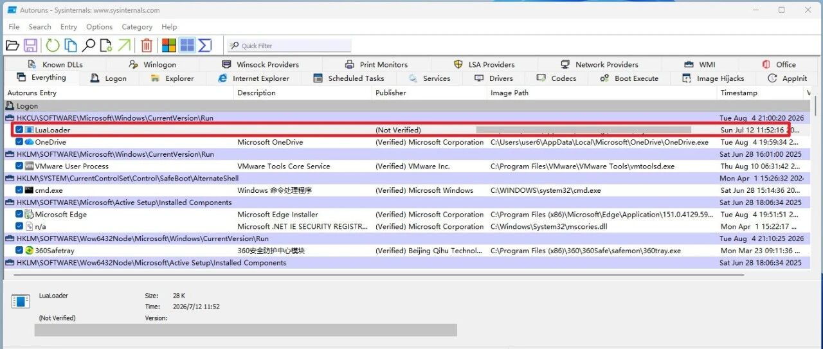Image resolution: width=823 pixels, height=349 pixels.
Task: Open the Search menu
Action: point(40,27)
